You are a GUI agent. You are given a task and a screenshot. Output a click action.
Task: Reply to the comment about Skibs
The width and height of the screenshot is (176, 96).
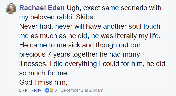coord(36,90)
